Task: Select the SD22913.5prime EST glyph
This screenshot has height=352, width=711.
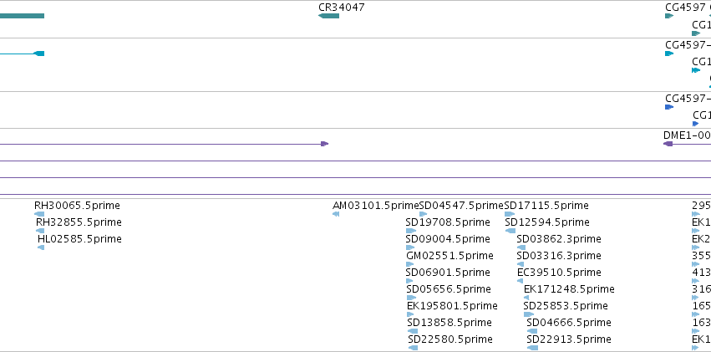Action: pos(533,348)
